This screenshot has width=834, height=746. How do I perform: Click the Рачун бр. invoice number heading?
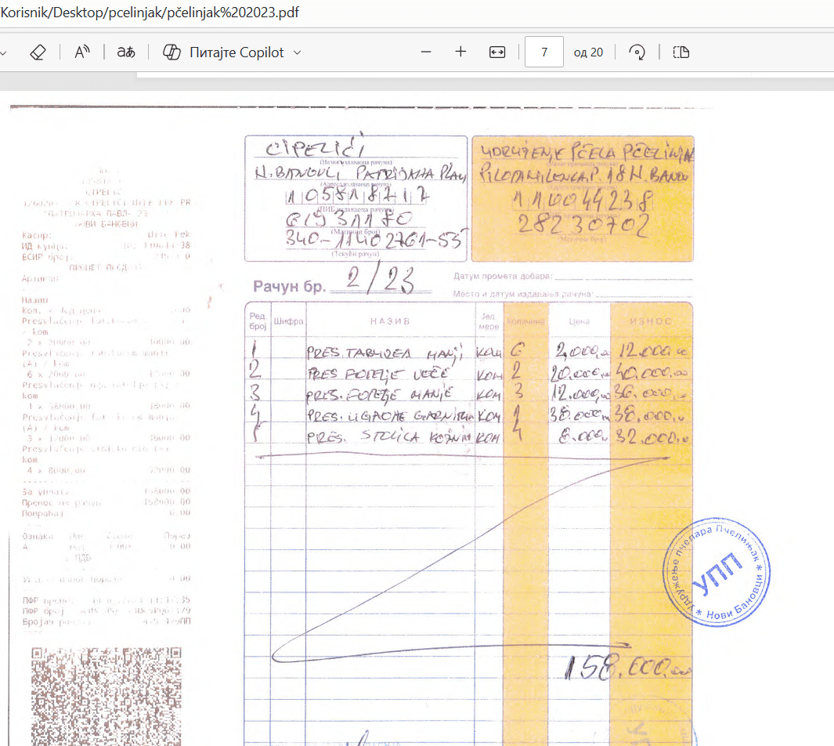288,286
